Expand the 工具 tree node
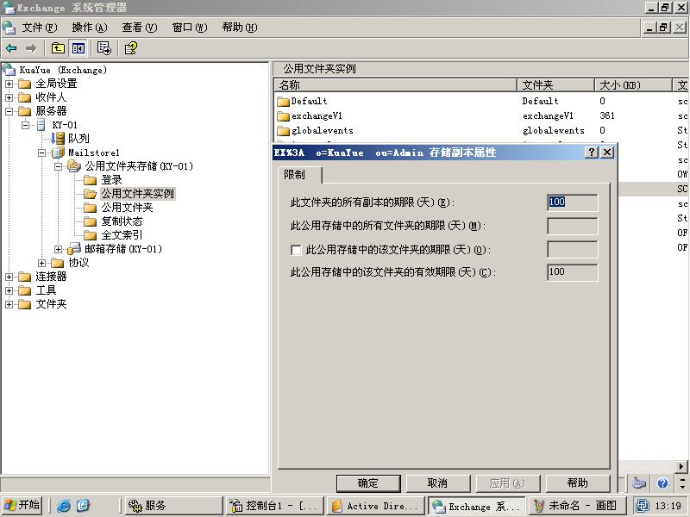690x517 pixels. [9, 290]
